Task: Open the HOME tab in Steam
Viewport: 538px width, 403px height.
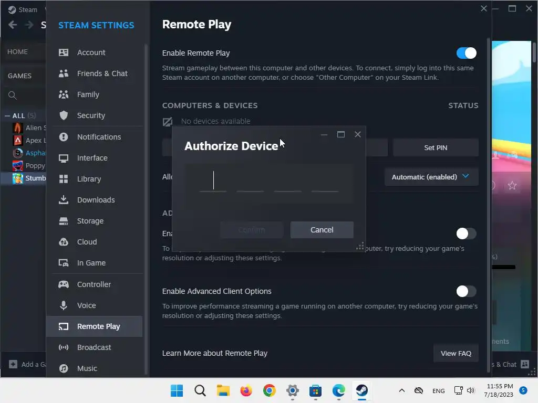Action: click(17, 52)
